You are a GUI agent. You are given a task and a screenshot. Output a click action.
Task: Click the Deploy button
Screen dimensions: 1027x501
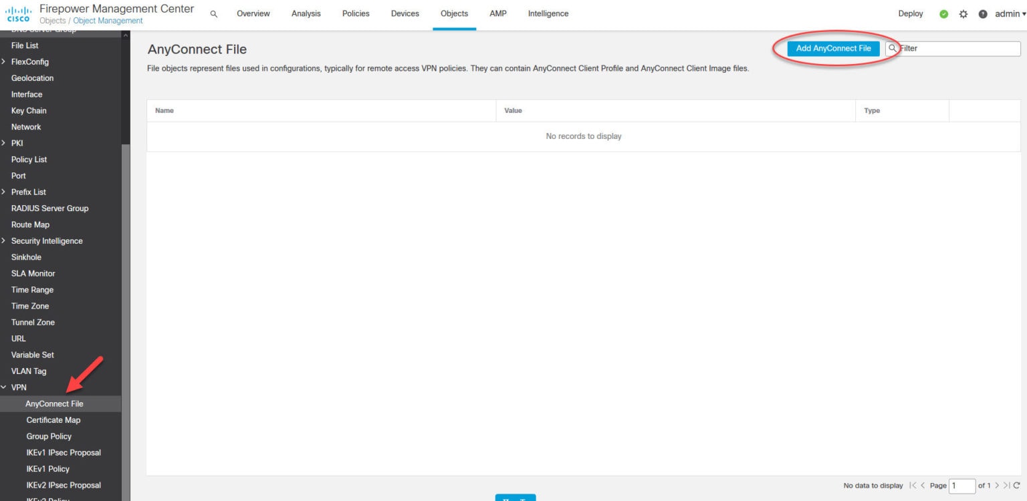911,14
